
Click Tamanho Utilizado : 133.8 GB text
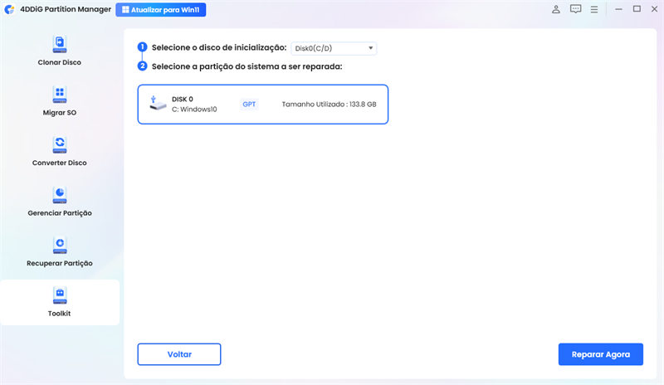point(329,105)
